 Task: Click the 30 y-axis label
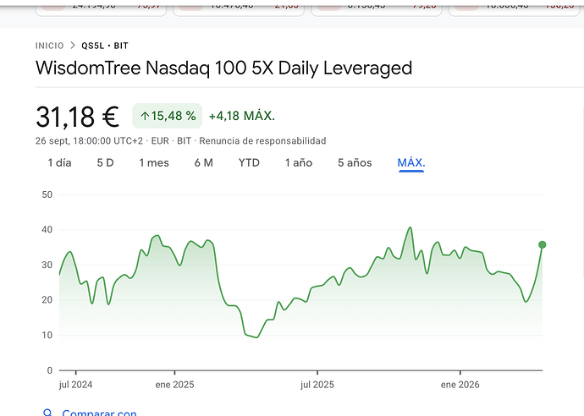click(47, 265)
